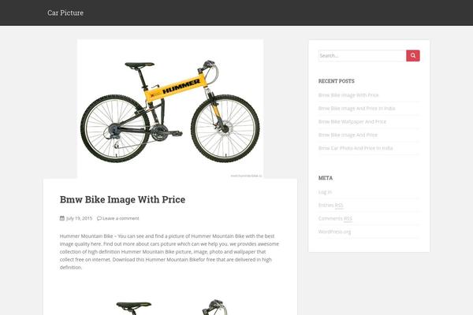473x315 pixels.
Task: Click the hummerbike watermark on the image
Action: (x=246, y=176)
